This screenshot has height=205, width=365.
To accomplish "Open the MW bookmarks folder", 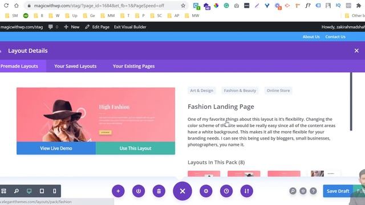I will coord(192,15).
